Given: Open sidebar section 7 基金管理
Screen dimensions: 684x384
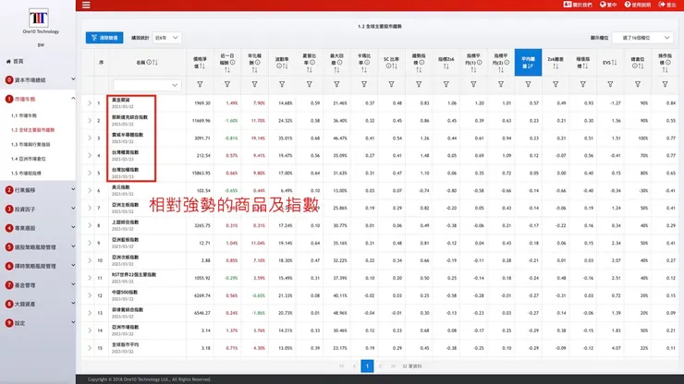Looking at the screenshot, I should click(x=39, y=285).
